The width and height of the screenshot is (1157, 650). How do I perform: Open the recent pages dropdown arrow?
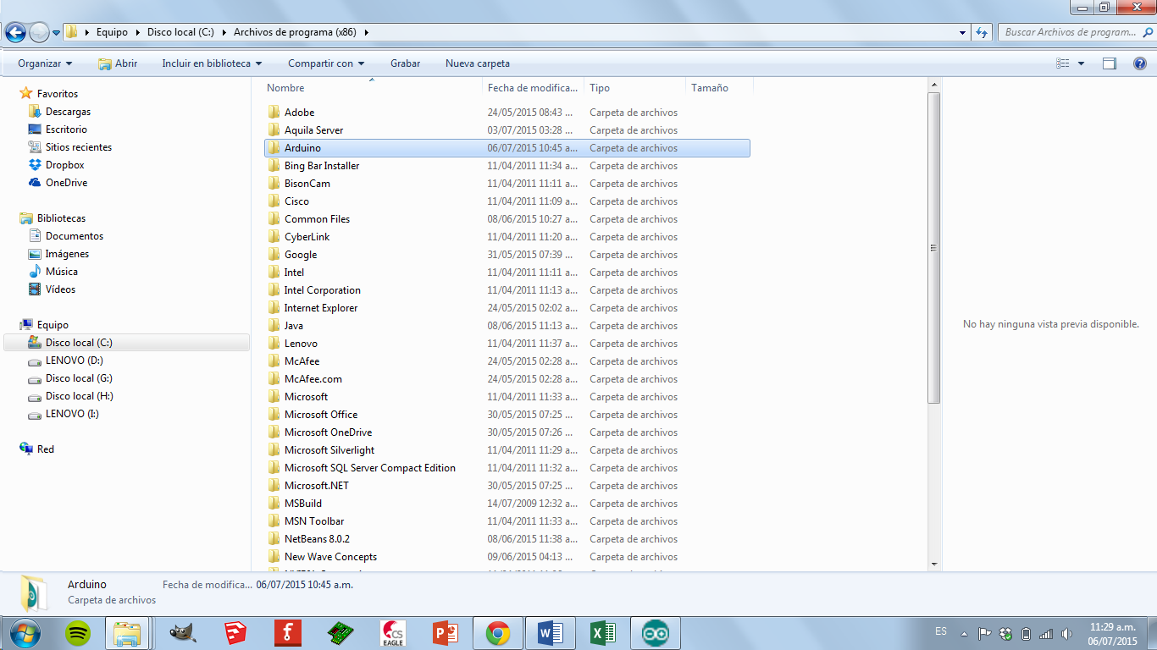click(56, 32)
